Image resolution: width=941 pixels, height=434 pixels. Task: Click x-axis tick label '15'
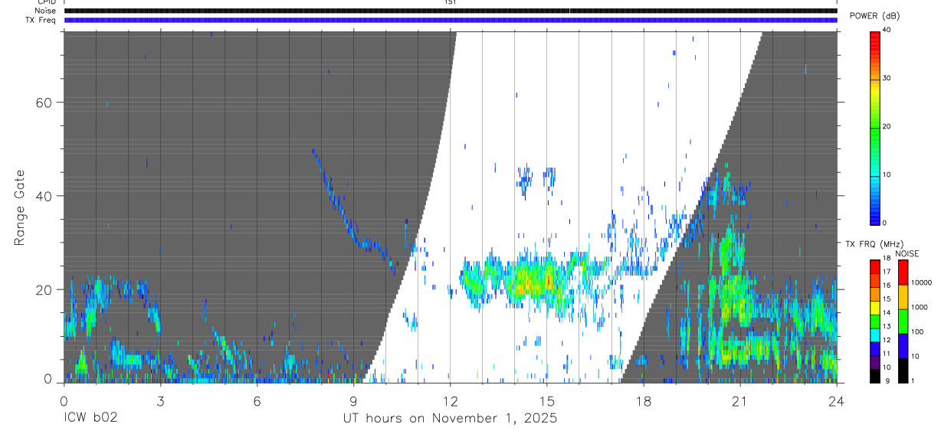pos(546,400)
